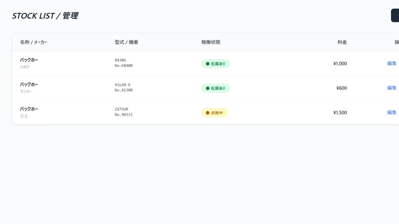
Task: Select the 型式 / 機番 column header
Action: (126, 42)
